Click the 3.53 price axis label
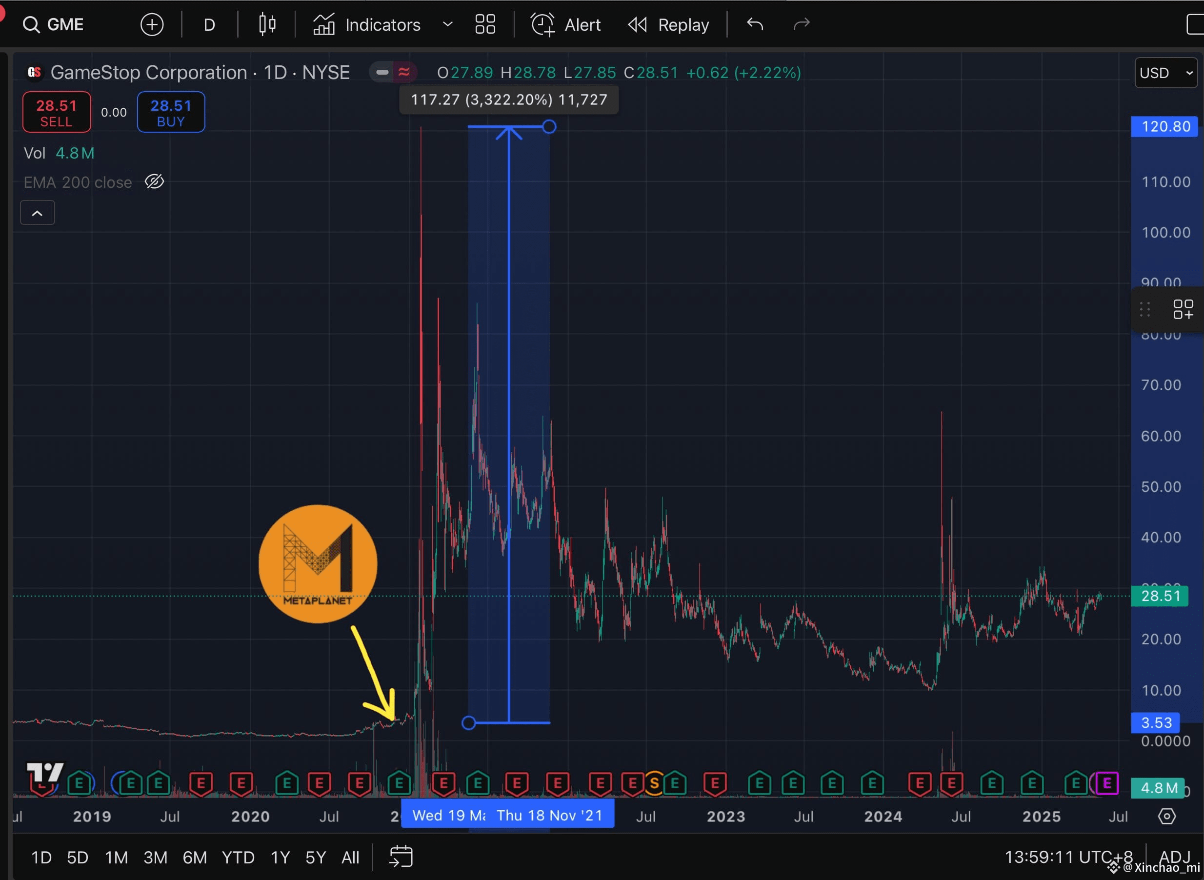1204x880 pixels. [1156, 723]
